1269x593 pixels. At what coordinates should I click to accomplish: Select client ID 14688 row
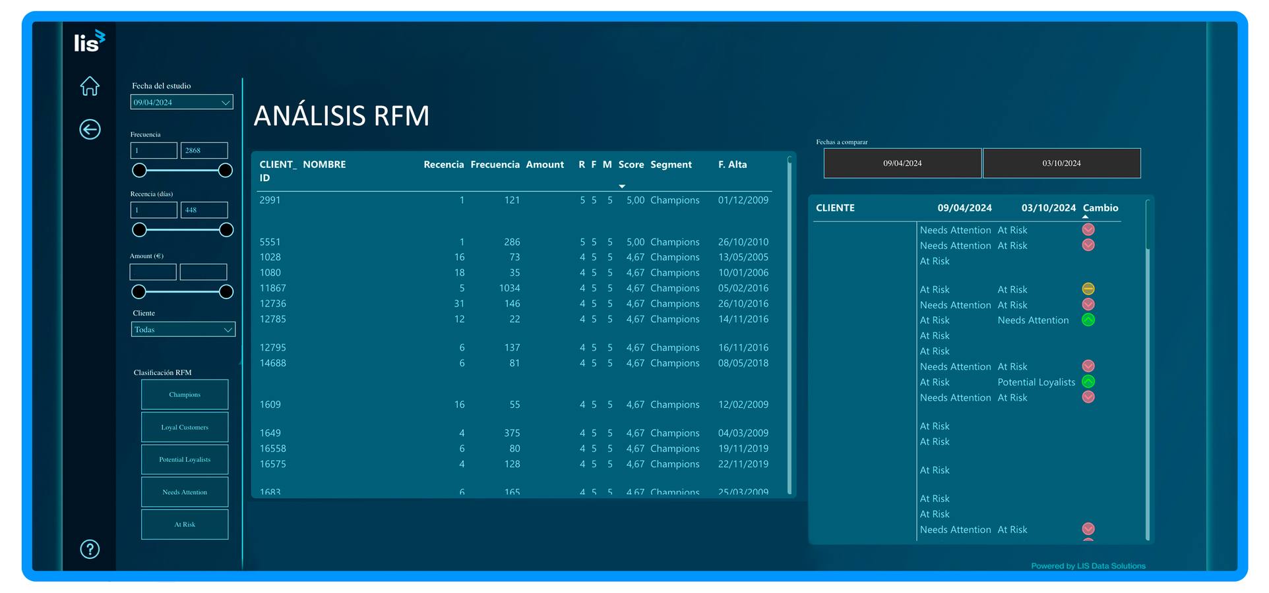click(x=514, y=363)
